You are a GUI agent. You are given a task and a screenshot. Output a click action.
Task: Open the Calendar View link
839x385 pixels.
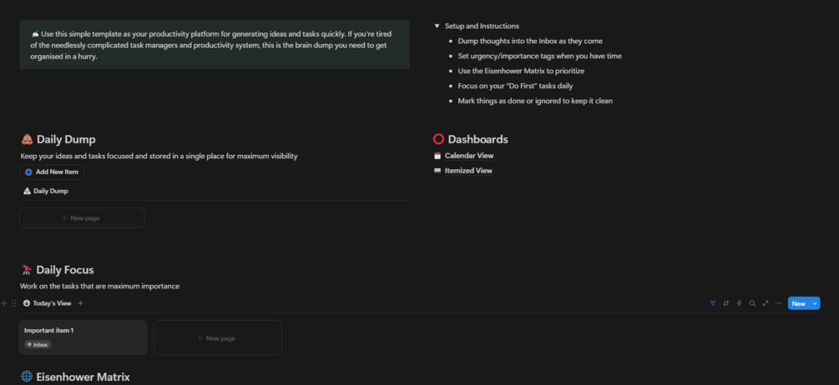click(x=468, y=156)
